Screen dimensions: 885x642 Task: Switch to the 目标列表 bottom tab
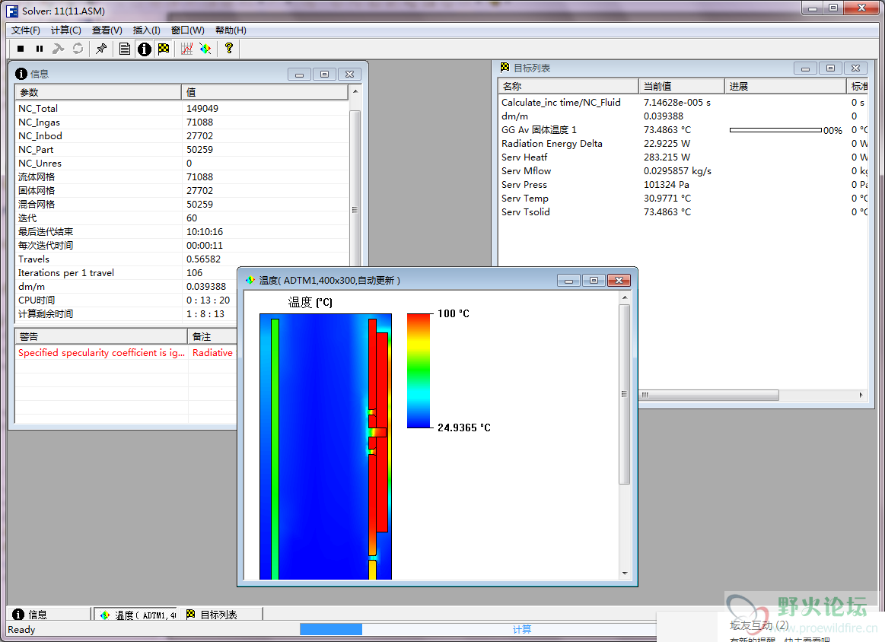click(221, 615)
